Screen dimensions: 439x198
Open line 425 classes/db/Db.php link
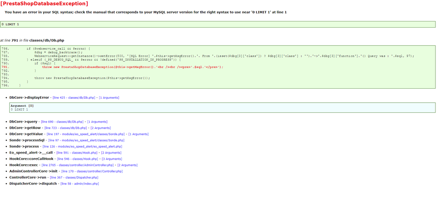[74, 98]
